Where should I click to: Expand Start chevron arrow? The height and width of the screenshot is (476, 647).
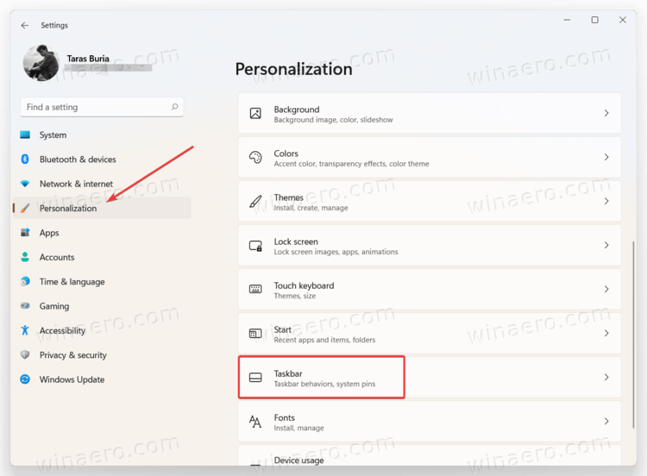coord(606,333)
